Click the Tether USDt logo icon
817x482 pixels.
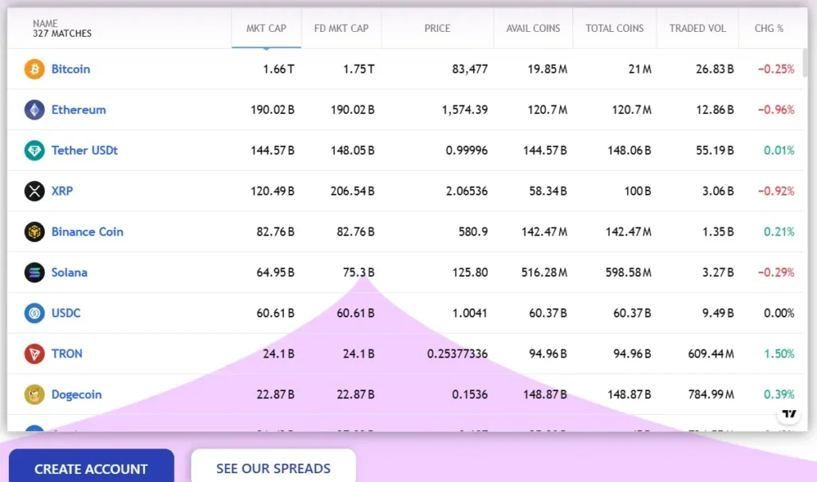tap(34, 151)
